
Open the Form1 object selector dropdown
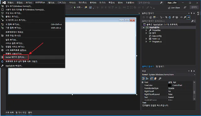coord(195,75)
